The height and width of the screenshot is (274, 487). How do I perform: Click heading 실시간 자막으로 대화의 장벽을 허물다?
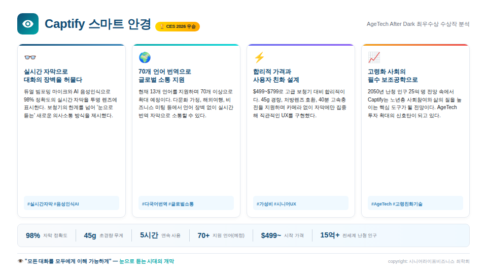point(53,76)
